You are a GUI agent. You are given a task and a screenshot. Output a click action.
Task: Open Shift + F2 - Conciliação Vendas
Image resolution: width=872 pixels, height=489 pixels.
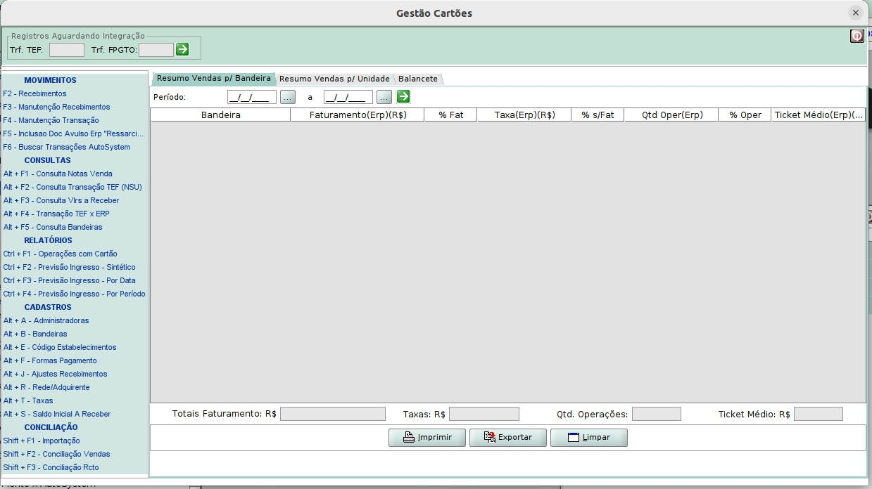point(56,454)
